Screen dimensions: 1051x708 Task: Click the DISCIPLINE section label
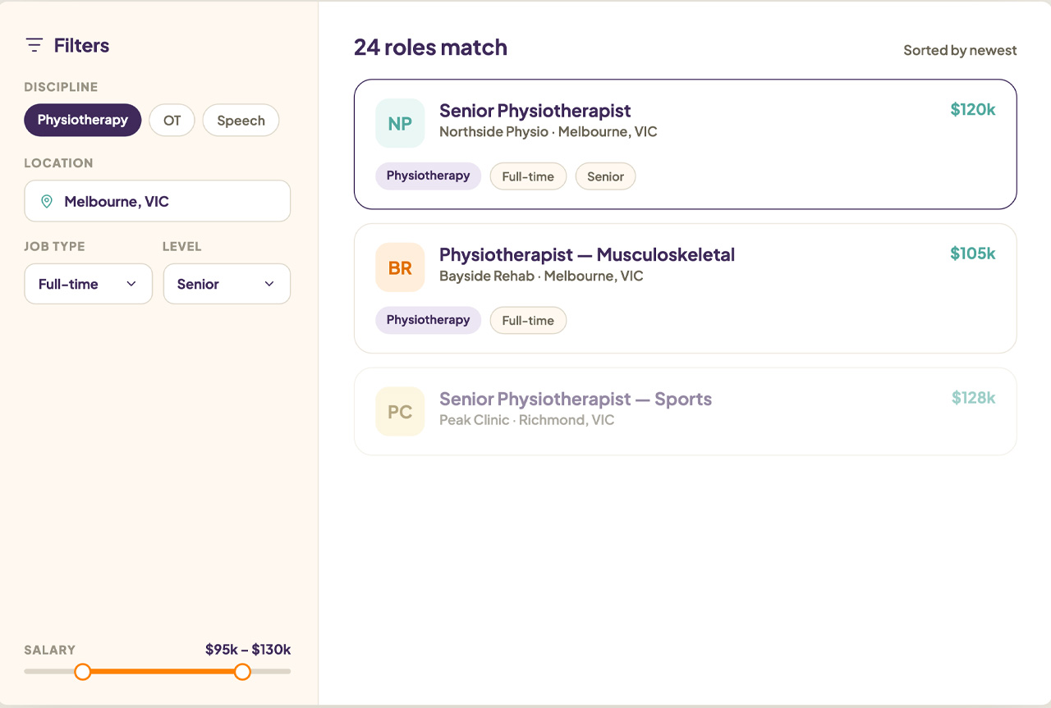61,87
